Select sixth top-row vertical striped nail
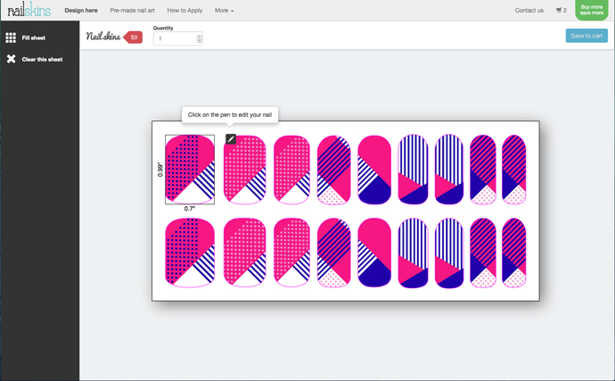The image size is (615, 381). (413, 170)
